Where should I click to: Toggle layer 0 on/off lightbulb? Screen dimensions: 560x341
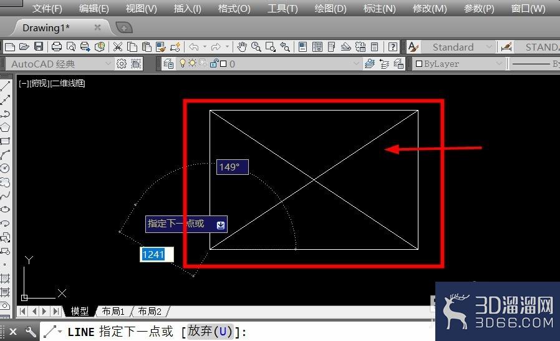[183, 63]
